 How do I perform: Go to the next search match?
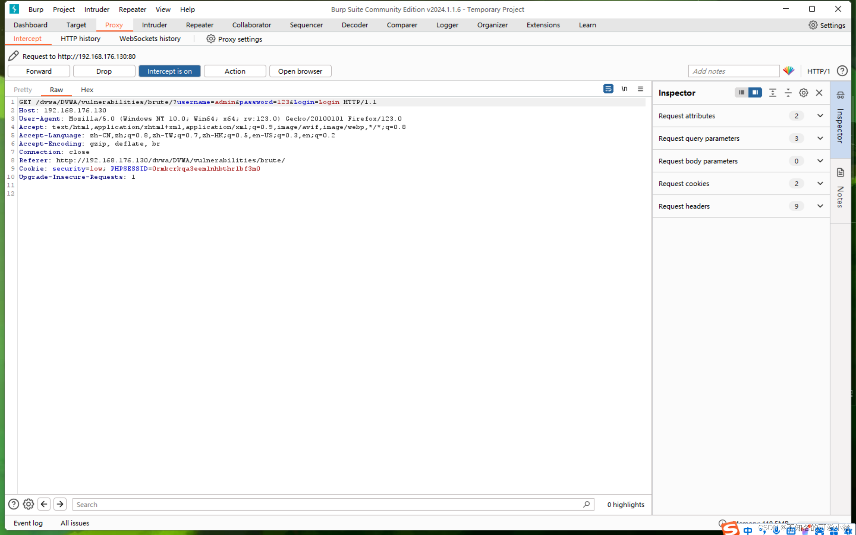[60, 504]
